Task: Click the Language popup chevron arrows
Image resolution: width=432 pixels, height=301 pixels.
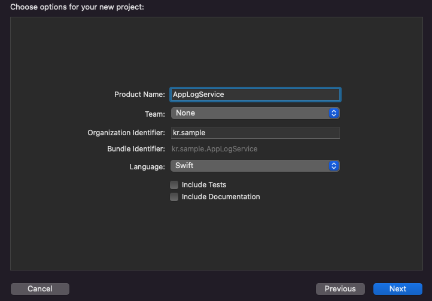Action: [334, 166]
